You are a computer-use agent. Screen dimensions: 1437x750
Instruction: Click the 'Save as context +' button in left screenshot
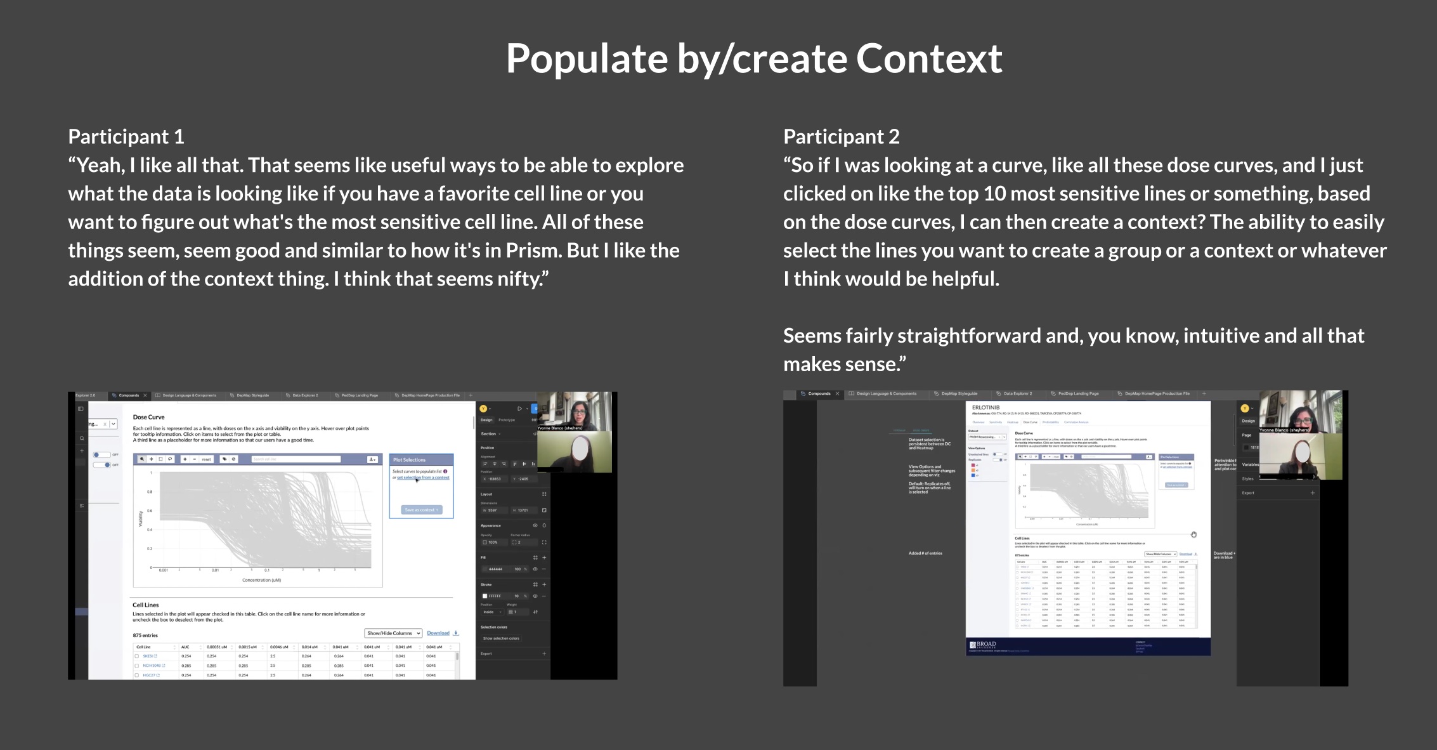[422, 510]
